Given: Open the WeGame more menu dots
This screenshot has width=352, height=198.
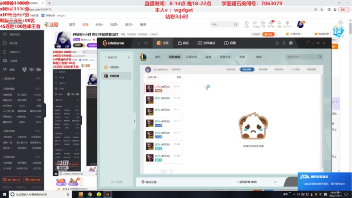Looking at the screenshot, I should pyautogui.click(x=307, y=43).
